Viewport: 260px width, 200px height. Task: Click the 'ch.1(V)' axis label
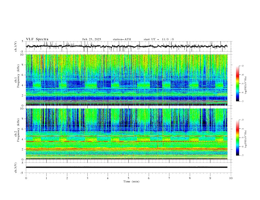[16, 46]
